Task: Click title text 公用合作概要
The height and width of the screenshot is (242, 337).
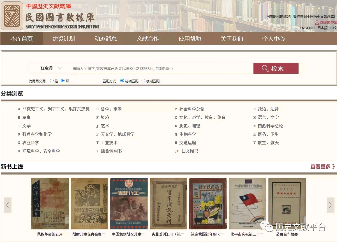Action: point(287,234)
